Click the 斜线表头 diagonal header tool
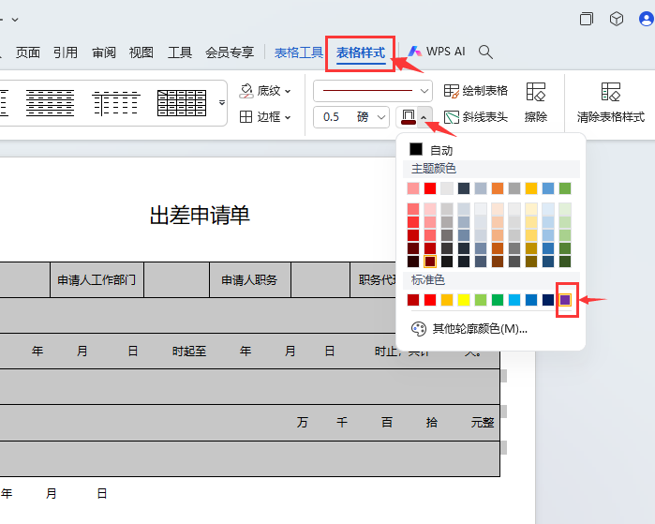The image size is (655, 524). 475,117
